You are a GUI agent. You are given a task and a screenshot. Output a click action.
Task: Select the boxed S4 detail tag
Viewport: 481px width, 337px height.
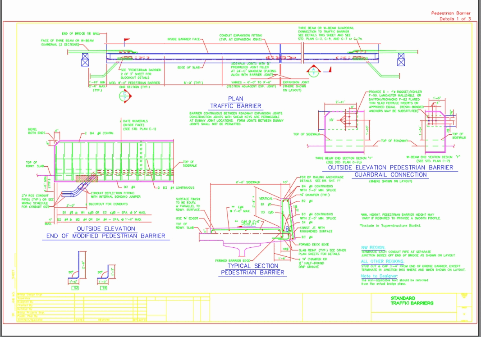point(103,288)
